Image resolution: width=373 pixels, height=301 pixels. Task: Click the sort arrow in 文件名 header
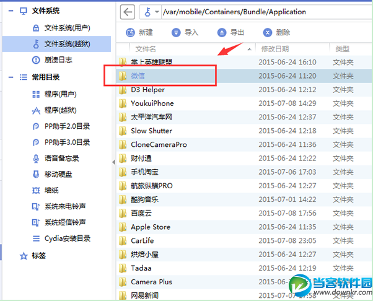(249, 50)
